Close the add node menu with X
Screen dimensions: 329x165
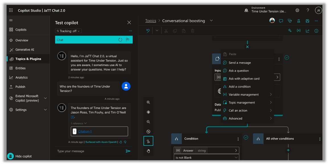pos(247,47)
